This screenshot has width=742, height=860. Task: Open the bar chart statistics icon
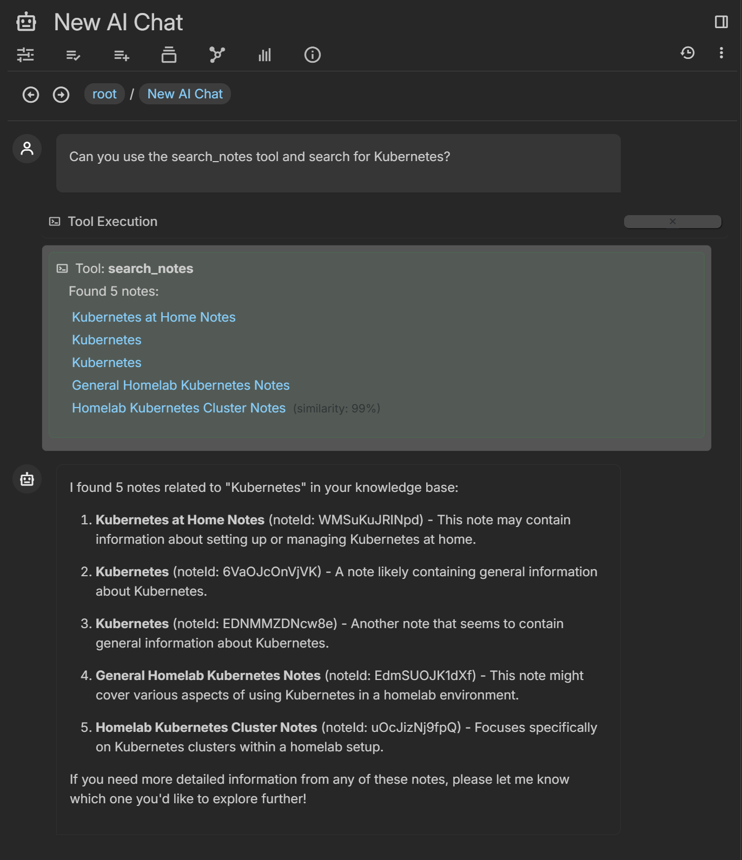click(264, 55)
